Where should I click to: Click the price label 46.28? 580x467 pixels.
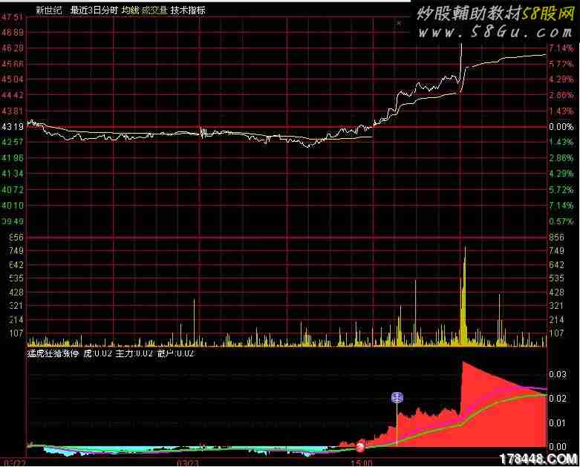13,48
